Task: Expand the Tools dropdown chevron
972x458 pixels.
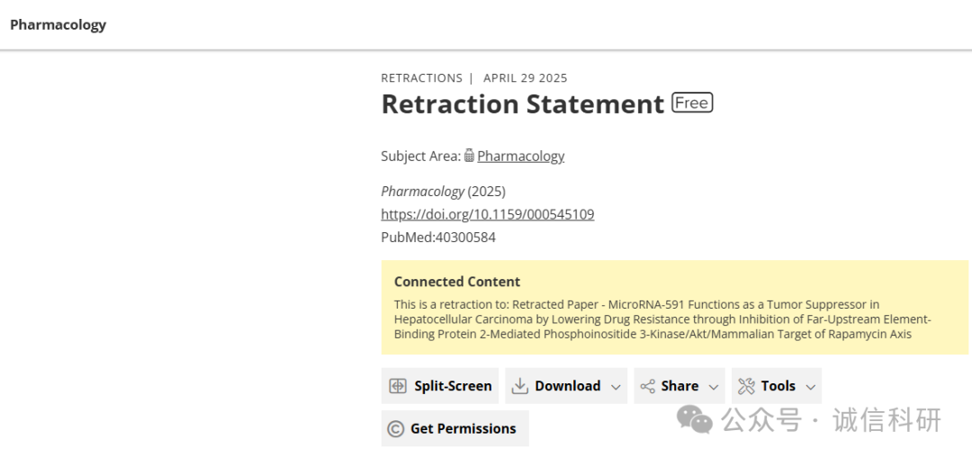Action: pyautogui.click(x=811, y=387)
